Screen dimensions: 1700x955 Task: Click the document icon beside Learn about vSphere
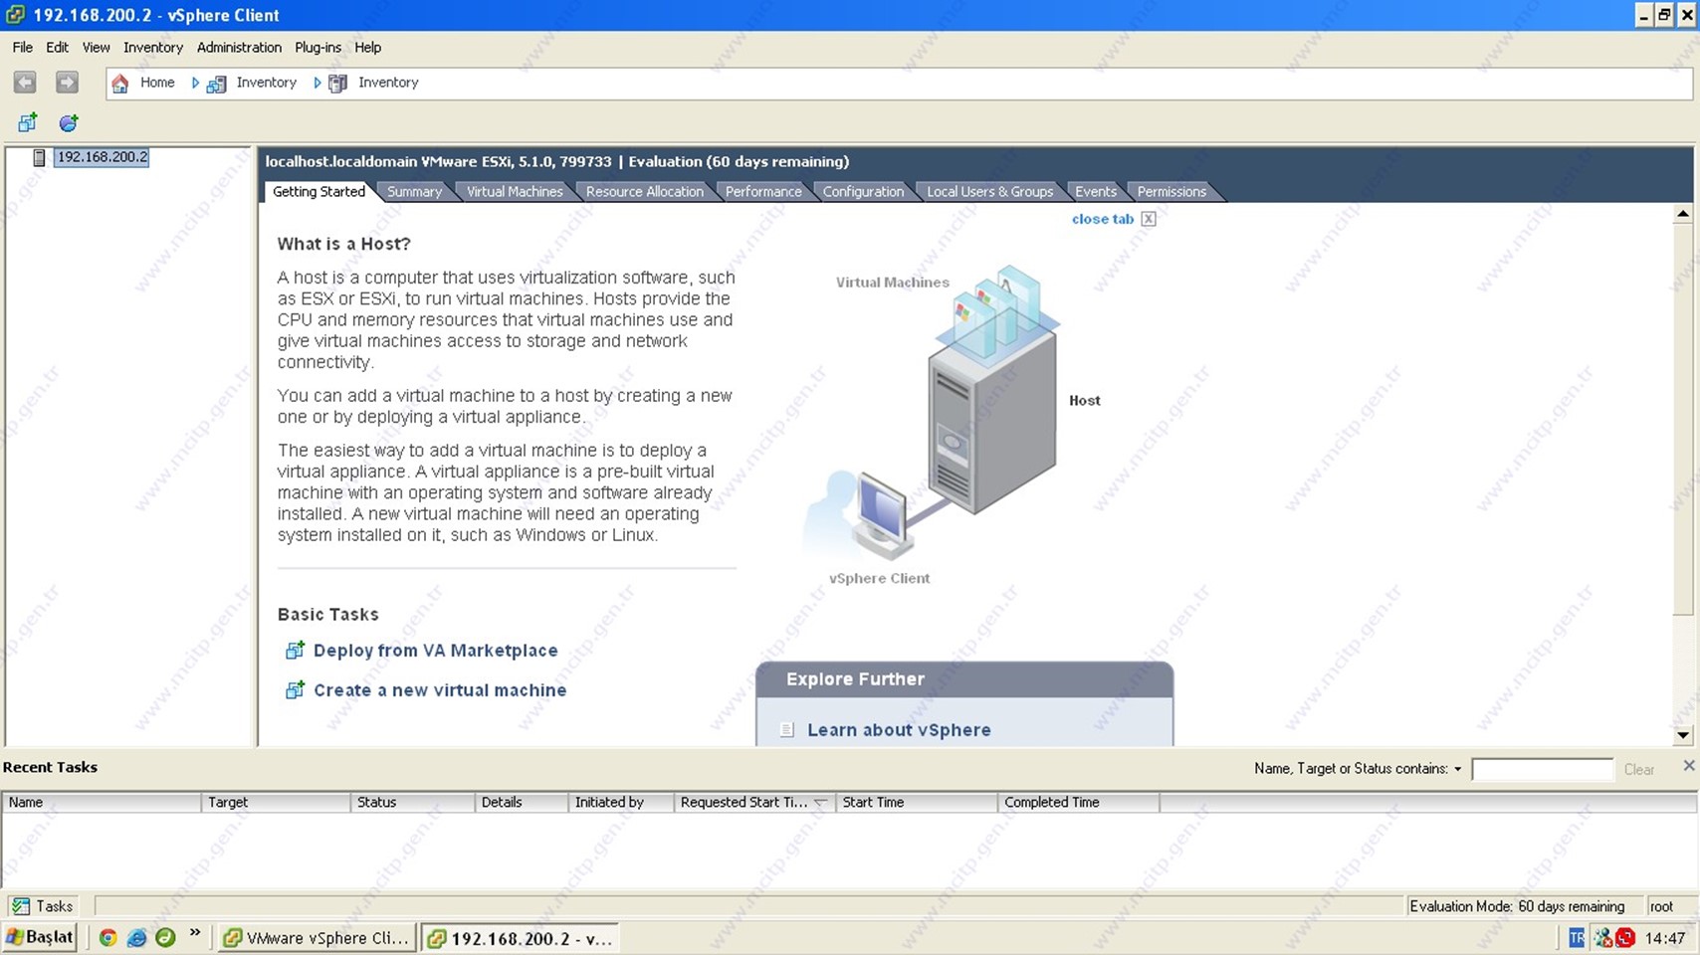pyautogui.click(x=787, y=730)
